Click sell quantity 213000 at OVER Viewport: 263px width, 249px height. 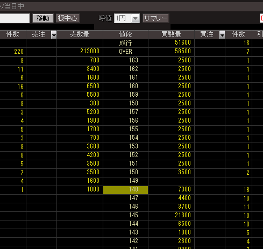(80, 52)
